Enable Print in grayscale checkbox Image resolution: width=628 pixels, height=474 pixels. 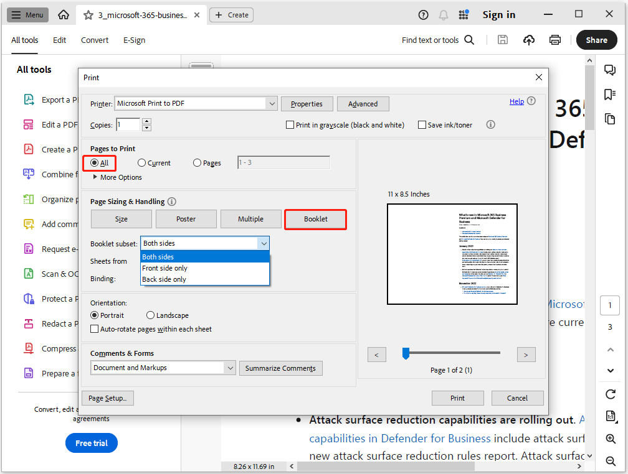[290, 125]
